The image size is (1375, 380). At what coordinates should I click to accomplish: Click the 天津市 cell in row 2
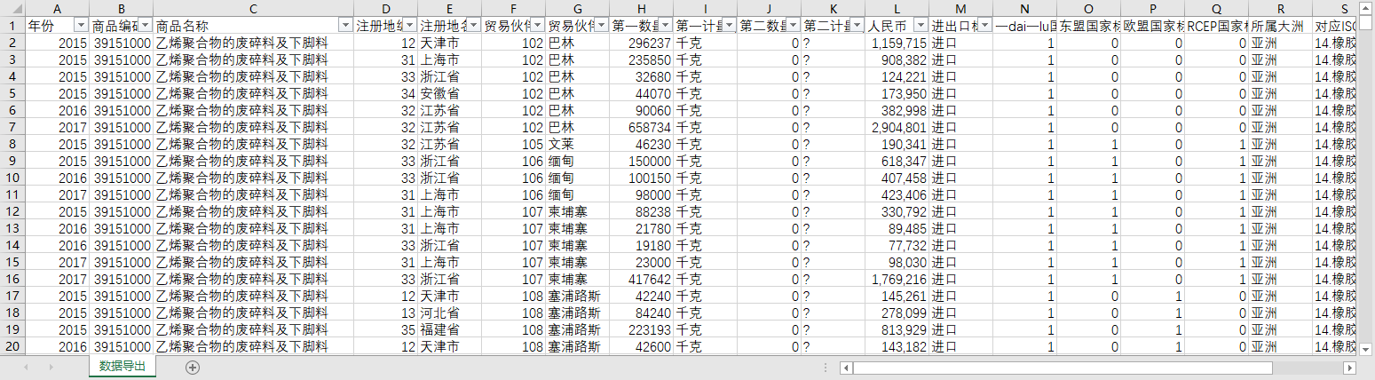(450, 43)
